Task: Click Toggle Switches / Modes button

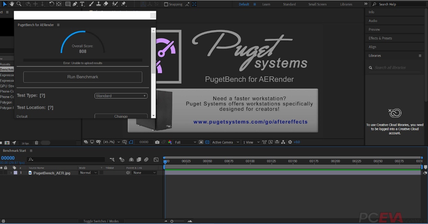Action: [101, 221]
